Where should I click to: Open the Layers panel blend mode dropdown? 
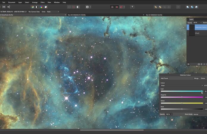(205, 23)
